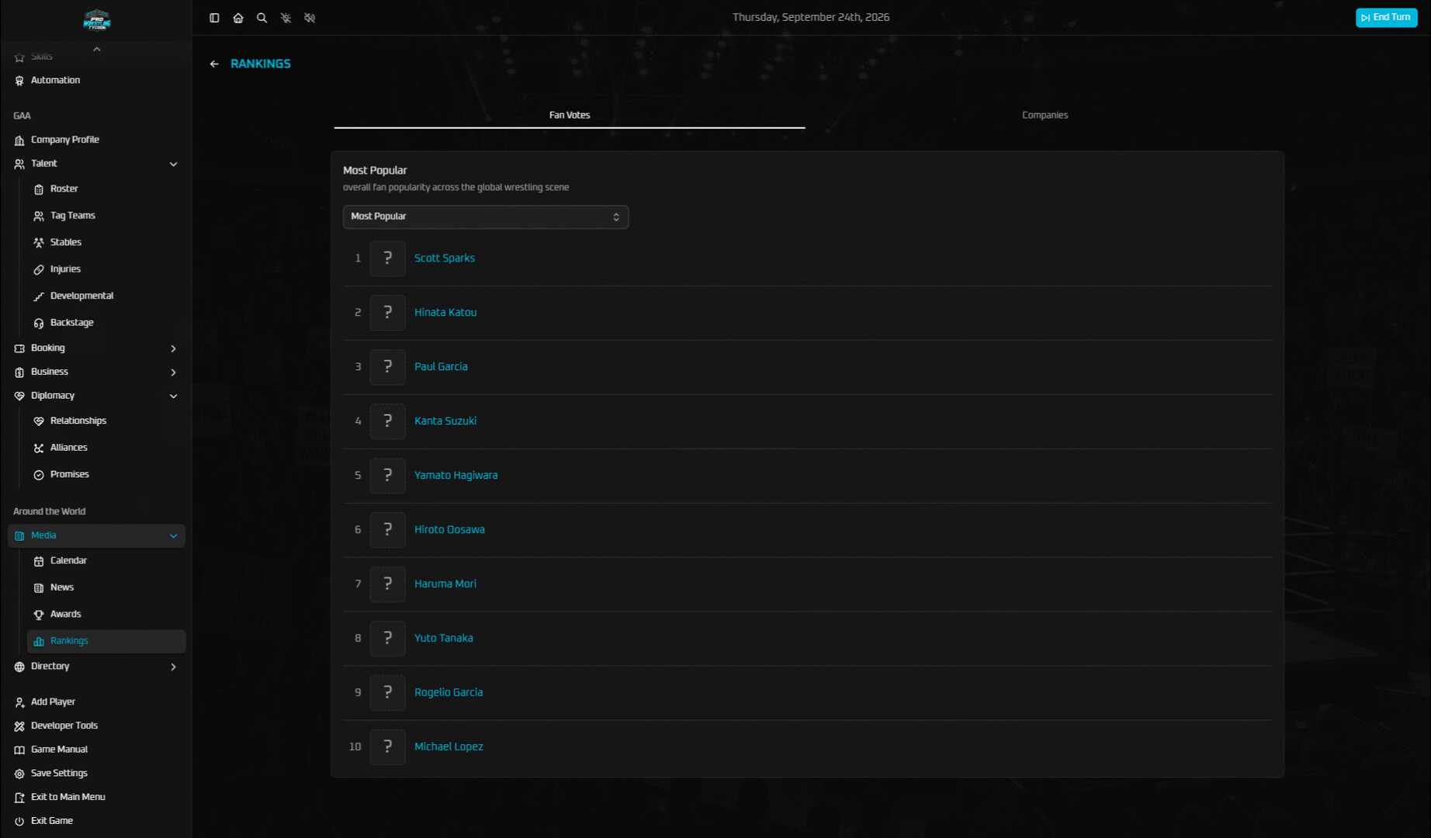
Task: Select the Fan Votes tab
Action: [x=570, y=115]
